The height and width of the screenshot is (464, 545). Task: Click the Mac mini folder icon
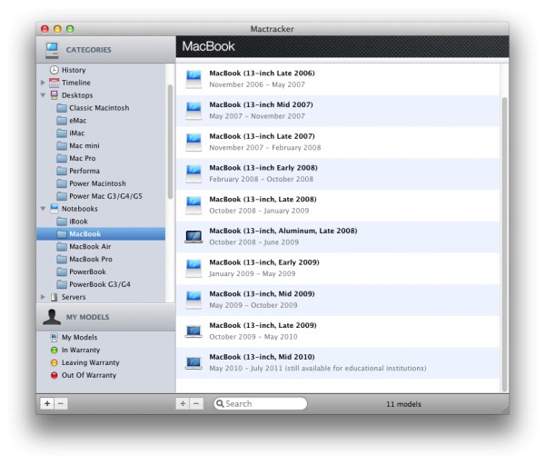[x=62, y=145]
